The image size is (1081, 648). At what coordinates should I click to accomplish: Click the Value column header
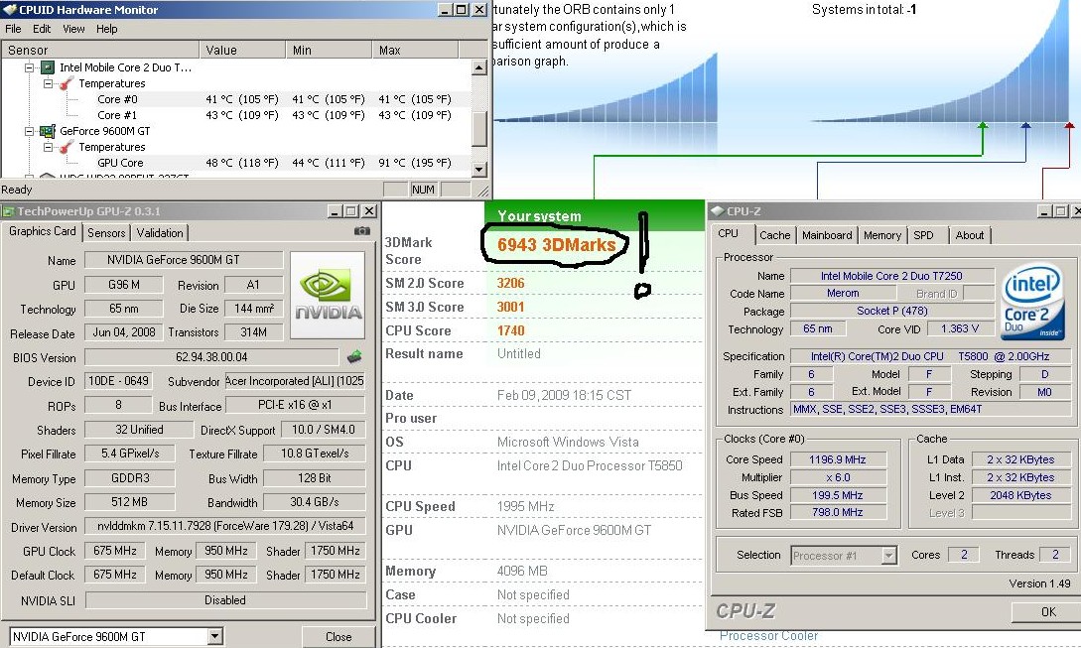point(242,51)
